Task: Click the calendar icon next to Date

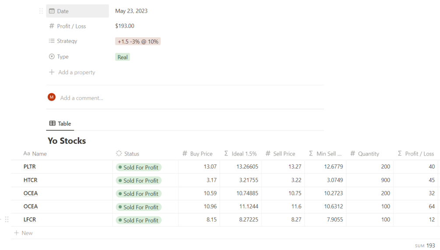Action: click(x=52, y=11)
